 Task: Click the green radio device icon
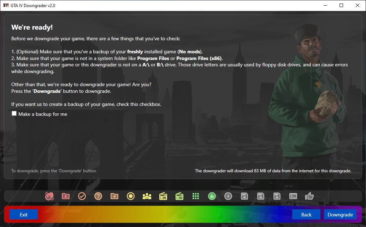coord(179,196)
